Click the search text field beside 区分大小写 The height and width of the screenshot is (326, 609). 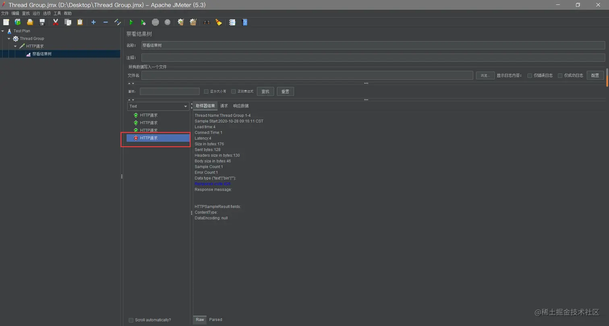170,92
